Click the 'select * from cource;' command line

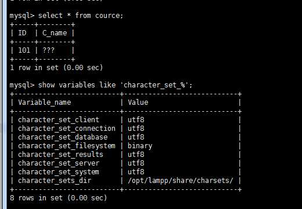(x=66, y=16)
